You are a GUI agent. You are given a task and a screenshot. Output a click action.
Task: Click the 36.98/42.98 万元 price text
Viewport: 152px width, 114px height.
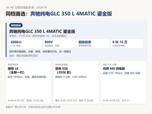[x=26, y=100]
